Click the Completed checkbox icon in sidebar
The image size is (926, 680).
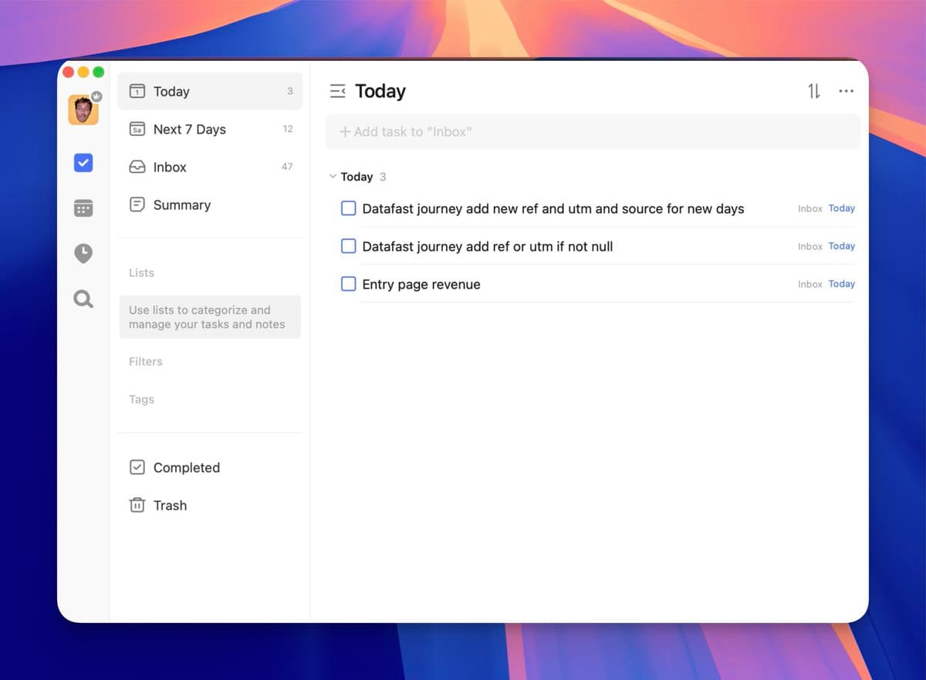click(x=137, y=467)
